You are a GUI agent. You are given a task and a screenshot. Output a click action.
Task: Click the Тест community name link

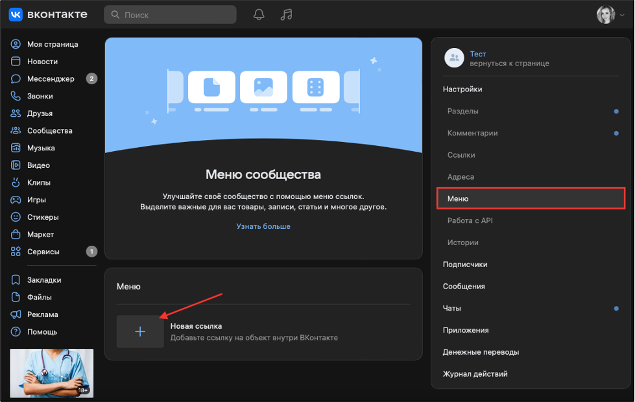pyautogui.click(x=478, y=54)
